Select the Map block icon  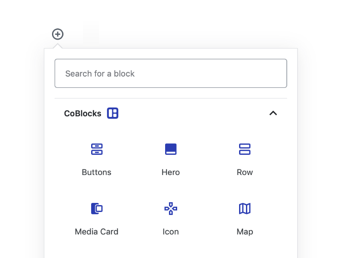click(245, 209)
